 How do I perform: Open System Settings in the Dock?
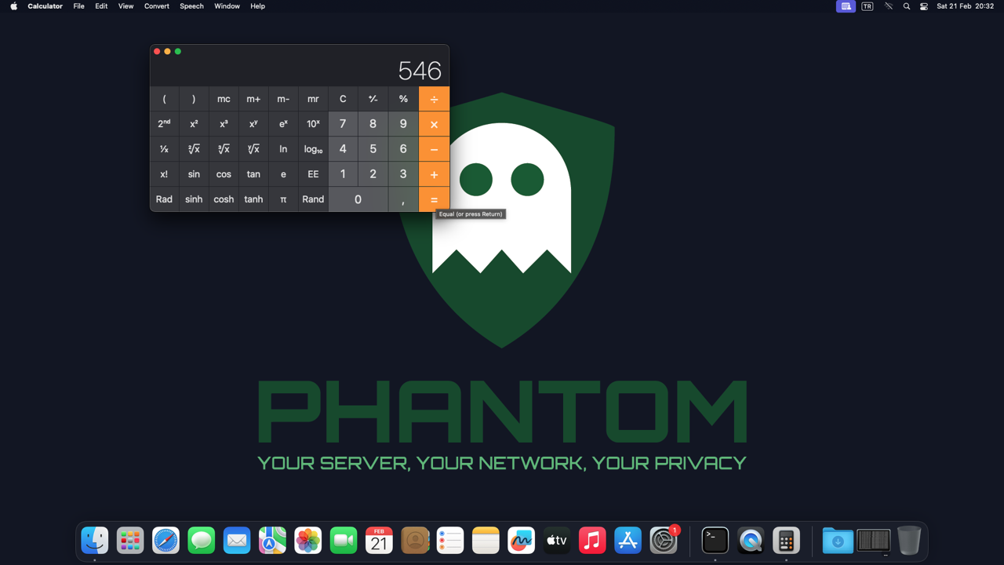pyautogui.click(x=664, y=541)
